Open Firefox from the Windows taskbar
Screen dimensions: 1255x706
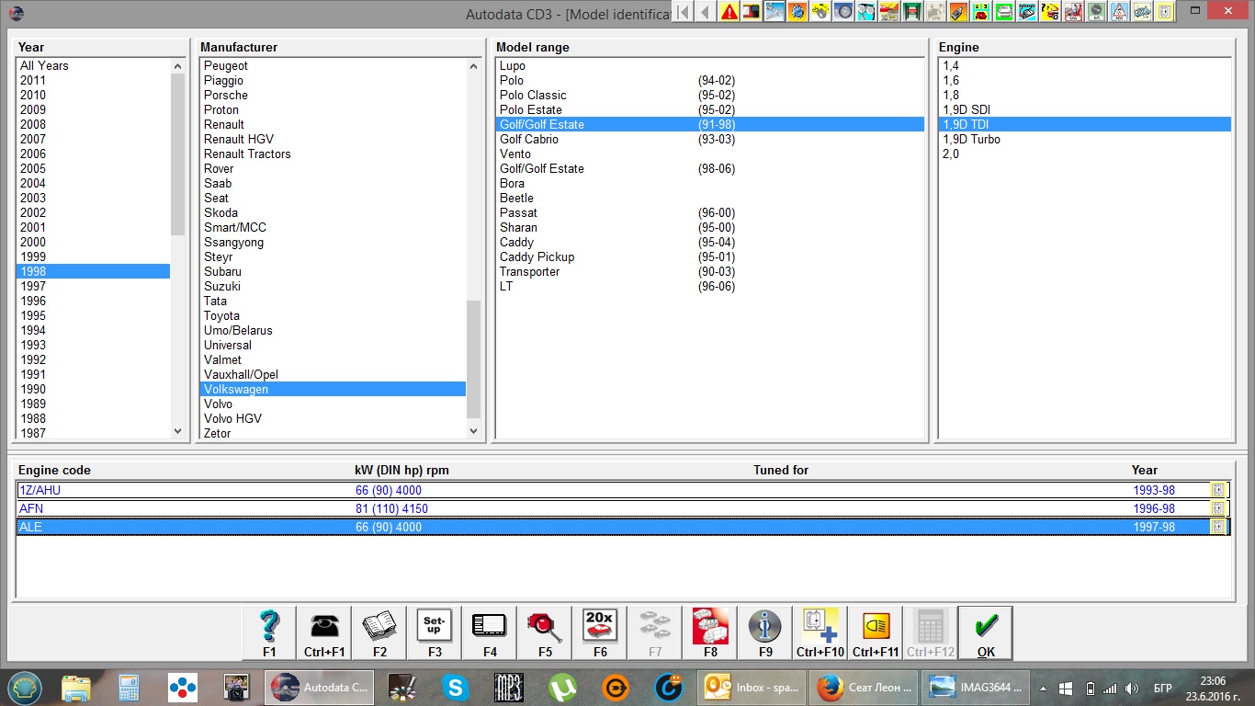[831, 687]
